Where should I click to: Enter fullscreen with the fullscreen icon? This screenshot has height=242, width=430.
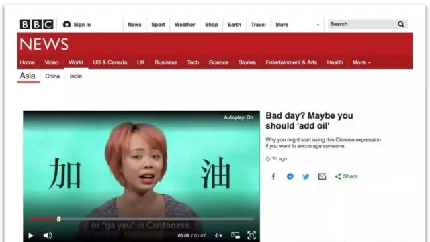[x=252, y=235]
